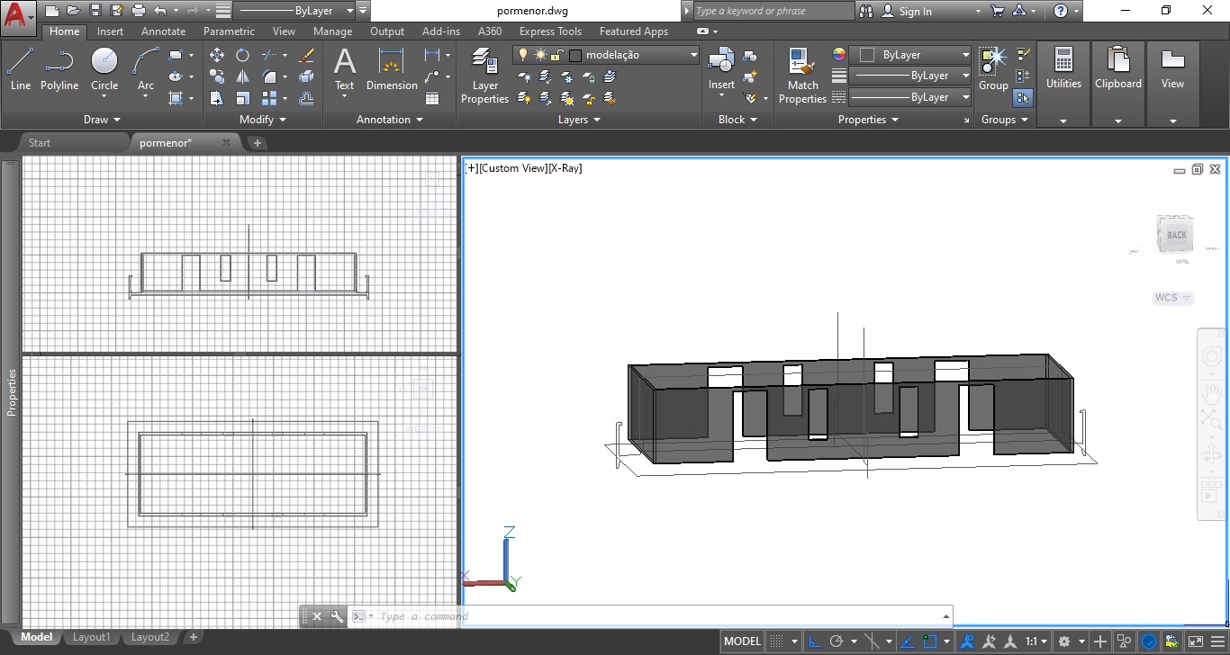
Task: Click the object color wheel icon
Action: [839, 55]
